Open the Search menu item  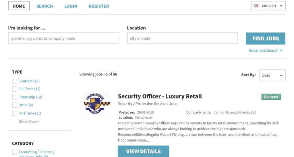(x=45, y=6)
